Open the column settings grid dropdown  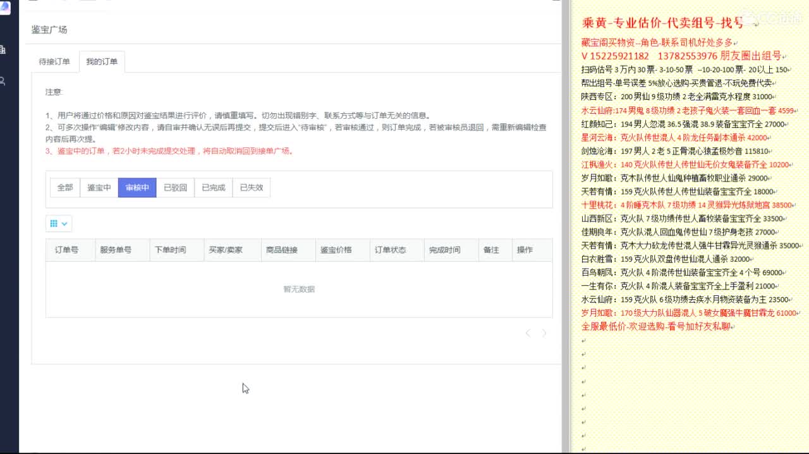59,223
